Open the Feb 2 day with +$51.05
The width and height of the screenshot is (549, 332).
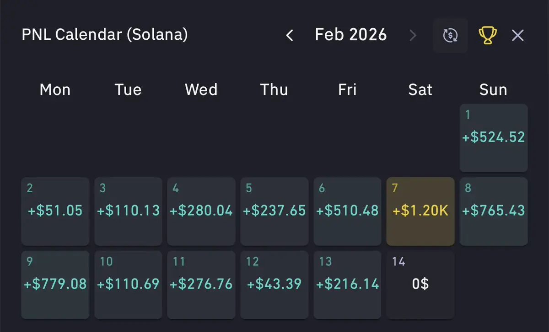(x=55, y=211)
